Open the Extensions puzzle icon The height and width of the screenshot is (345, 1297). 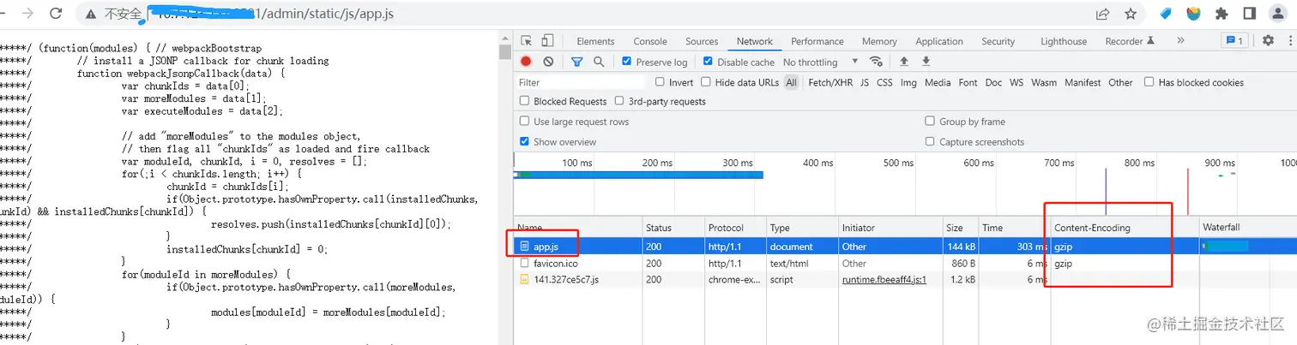[1222, 14]
